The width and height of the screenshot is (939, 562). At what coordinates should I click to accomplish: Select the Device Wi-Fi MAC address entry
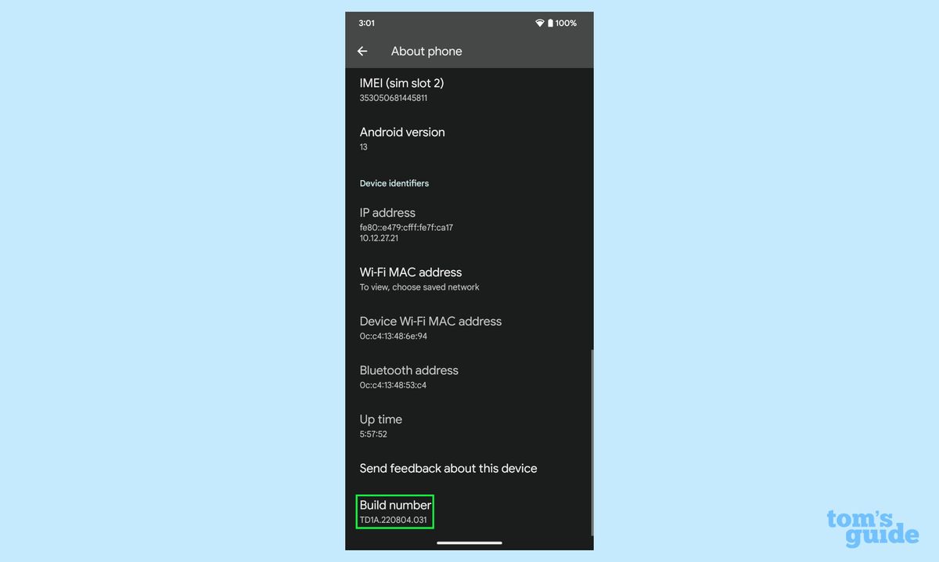coord(430,327)
